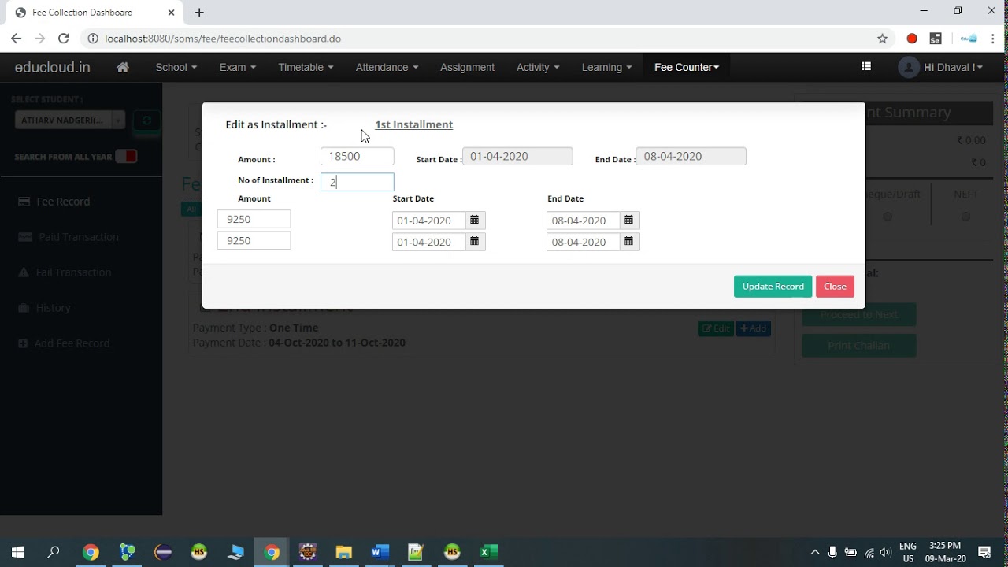Open Chrome menu with three dots

click(993, 39)
